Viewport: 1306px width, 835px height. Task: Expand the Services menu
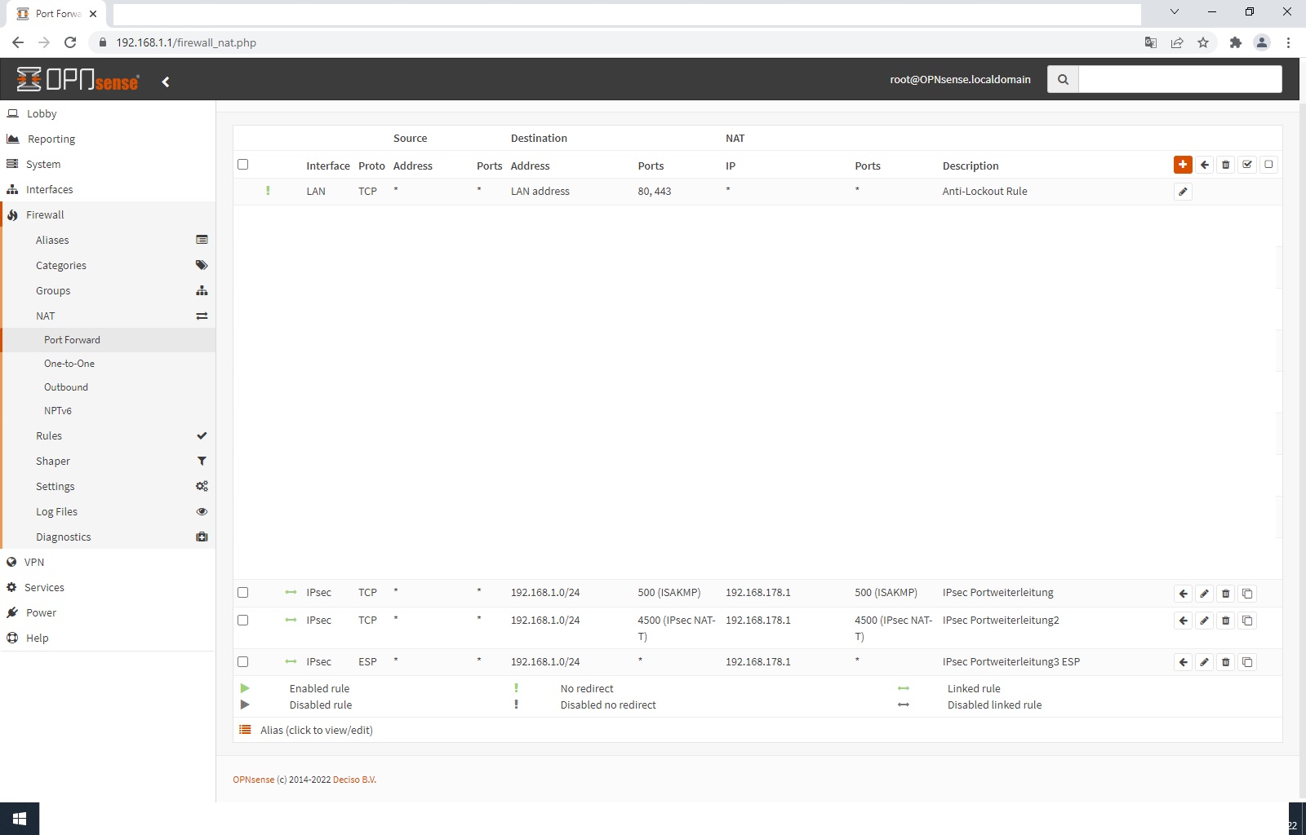(x=108, y=588)
